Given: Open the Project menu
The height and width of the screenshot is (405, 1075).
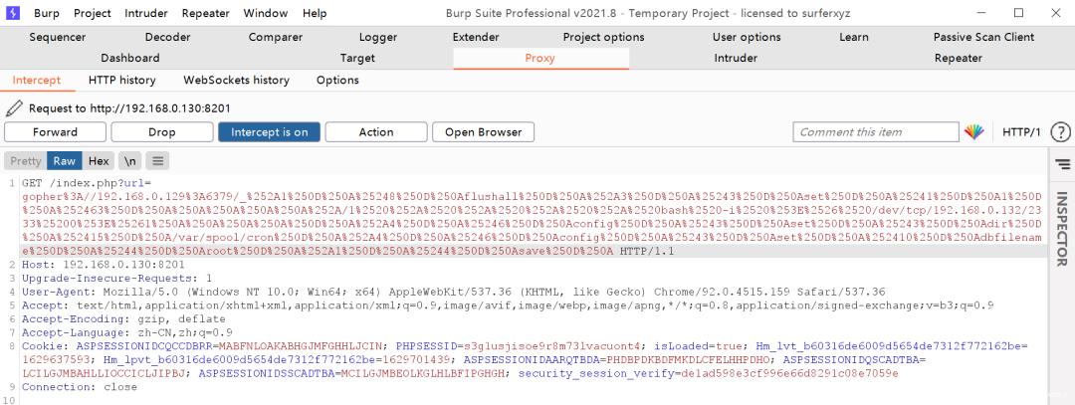Looking at the screenshot, I should [x=92, y=13].
